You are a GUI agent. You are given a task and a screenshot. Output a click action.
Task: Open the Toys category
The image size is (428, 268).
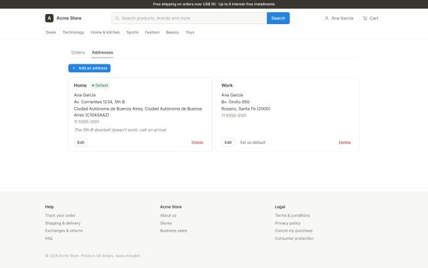pyautogui.click(x=190, y=32)
